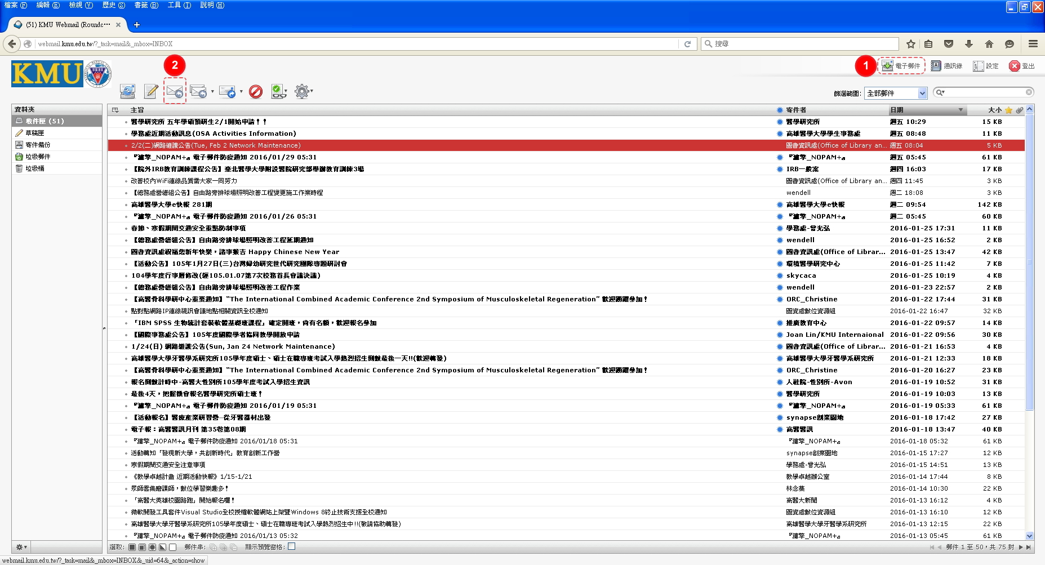Sort by the star flag column header
Viewport: 1045px width, 565px height.
pyautogui.click(x=1008, y=110)
